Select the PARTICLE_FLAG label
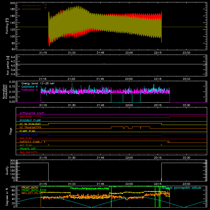The width and height of the screenshot is (210, 210). (x=29, y=142)
